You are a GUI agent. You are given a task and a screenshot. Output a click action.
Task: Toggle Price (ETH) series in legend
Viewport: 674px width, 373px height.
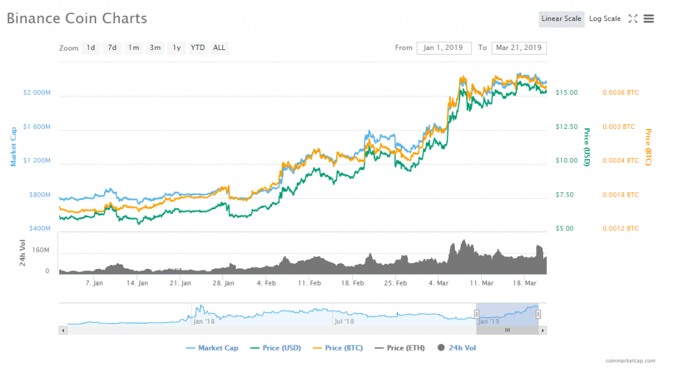[x=400, y=348]
